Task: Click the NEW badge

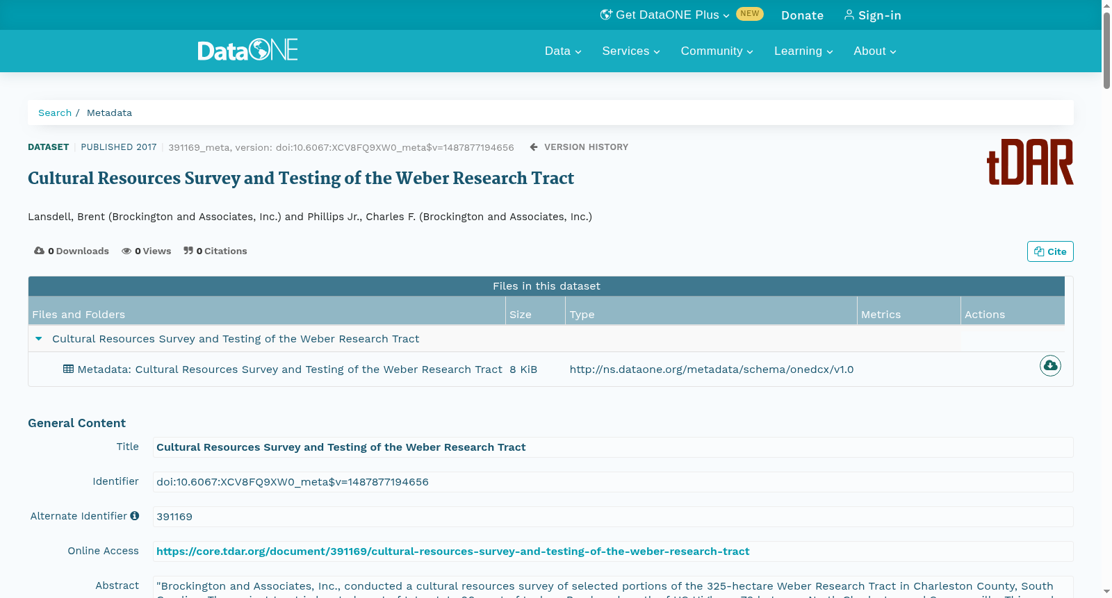Action: point(750,14)
